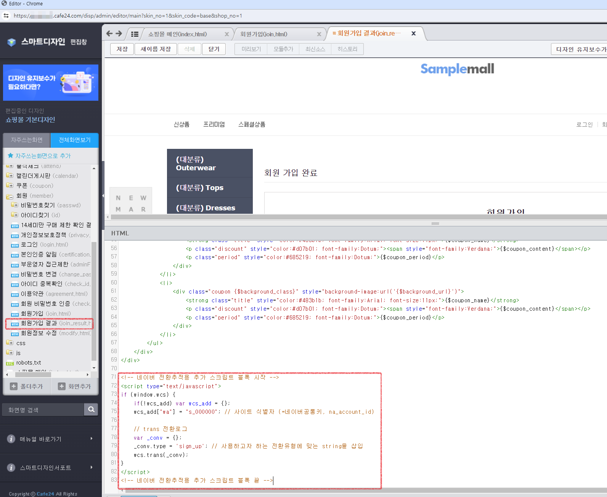Expand the 아이디찾기 (id) folder

14,215
